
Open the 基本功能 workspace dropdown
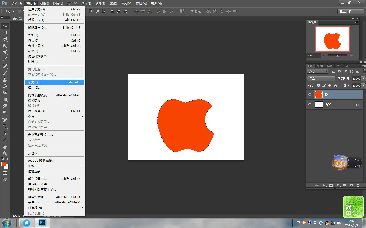click(x=351, y=12)
